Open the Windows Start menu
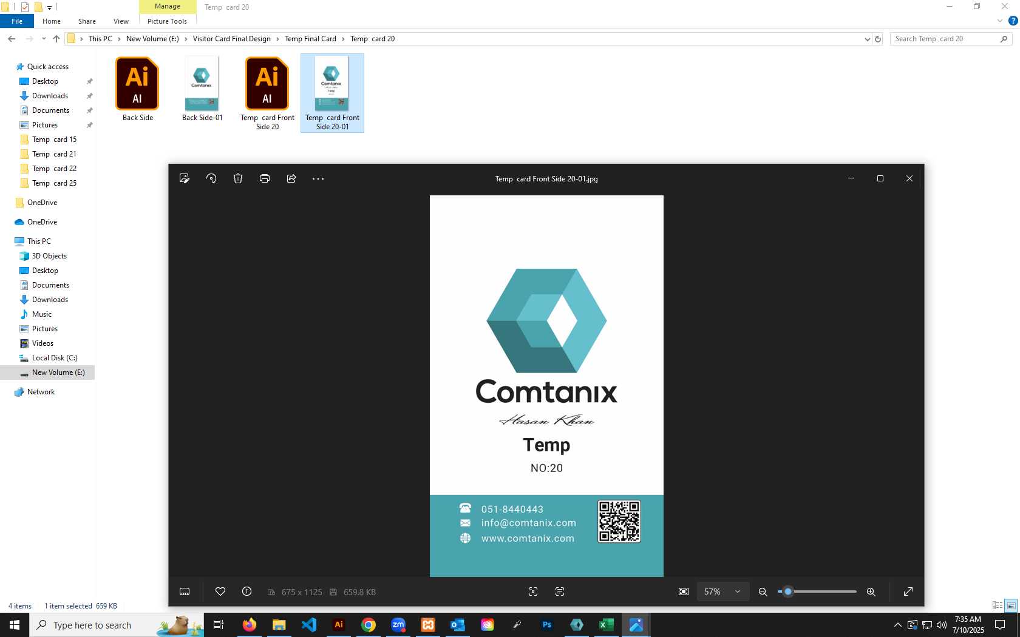 (x=15, y=625)
